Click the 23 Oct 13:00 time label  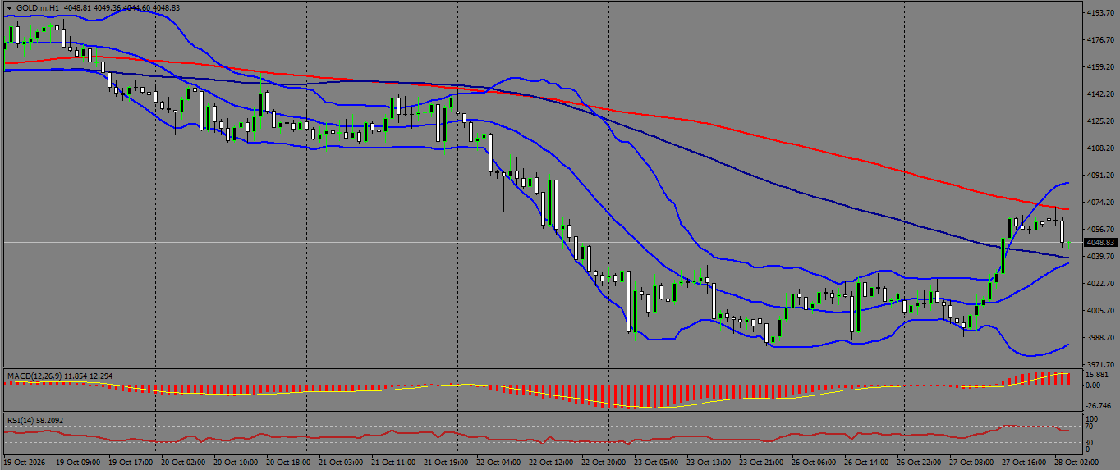point(709,463)
